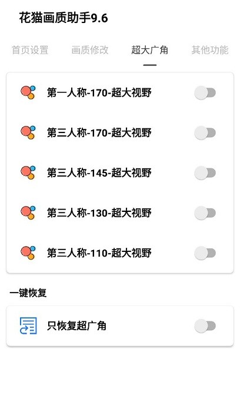Screen dimensions: 240x412
Task: Open the 画质修改 tab
Action: 90,50
